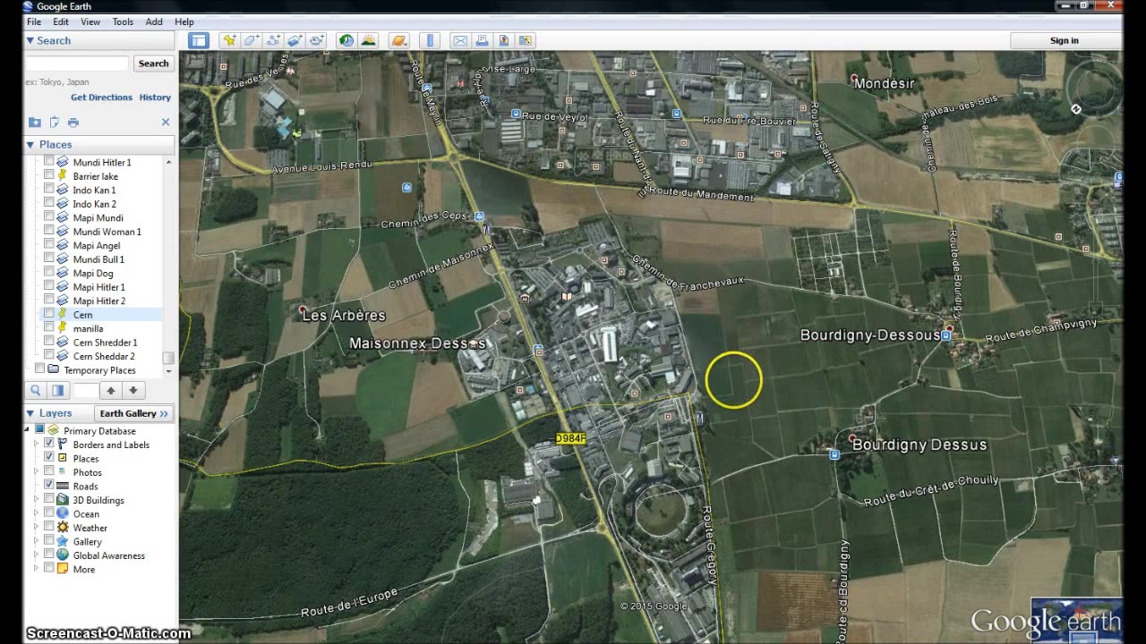Screen dimensions: 1146x644
Task: Uncheck the Roads layer
Action: pyautogui.click(x=48, y=486)
